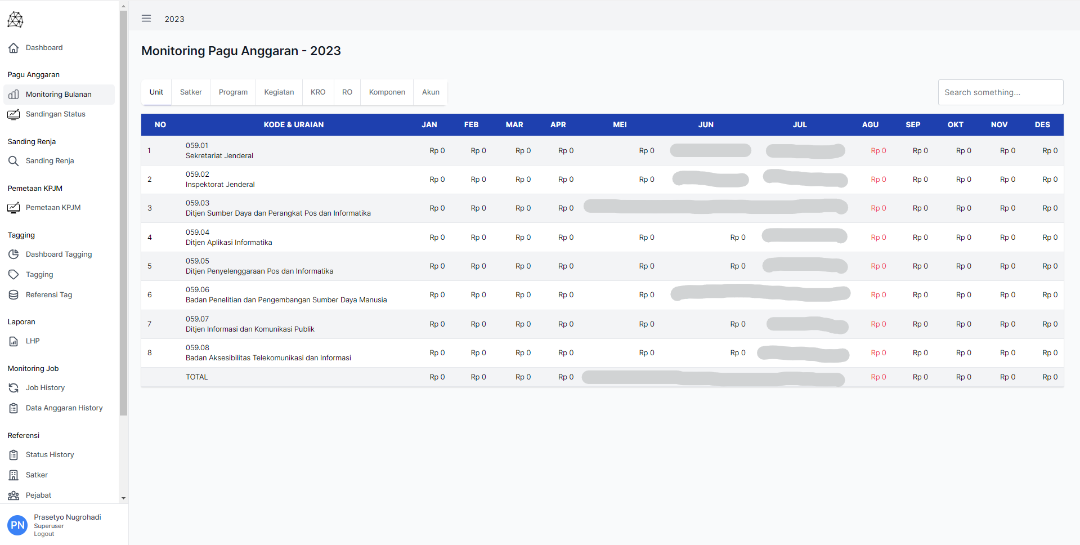This screenshot has width=1080, height=545.
Task: Go to Sandingan Status page
Action: click(55, 114)
